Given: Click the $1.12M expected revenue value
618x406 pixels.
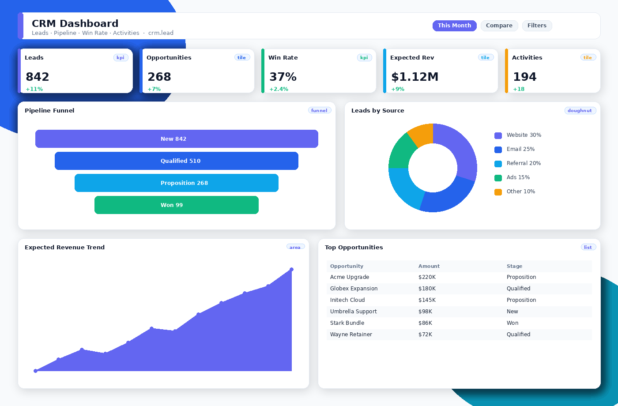Looking at the screenshot, I should coord(415,77).
